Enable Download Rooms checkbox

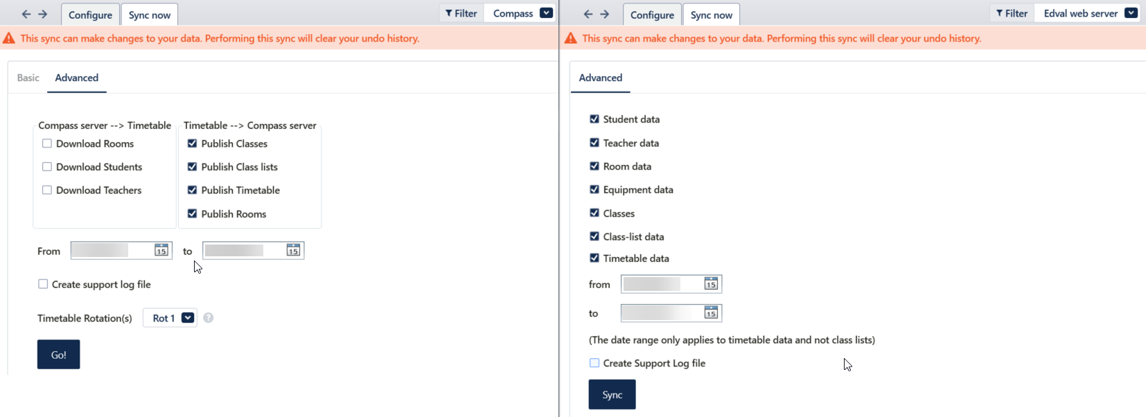pos(47,143)
